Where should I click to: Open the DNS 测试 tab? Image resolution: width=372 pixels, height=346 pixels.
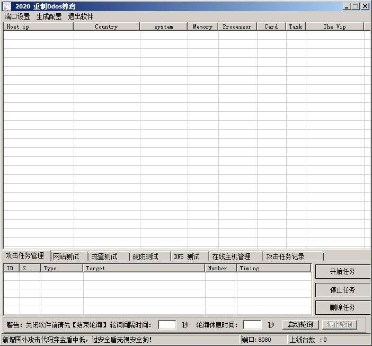coord(187,256)
